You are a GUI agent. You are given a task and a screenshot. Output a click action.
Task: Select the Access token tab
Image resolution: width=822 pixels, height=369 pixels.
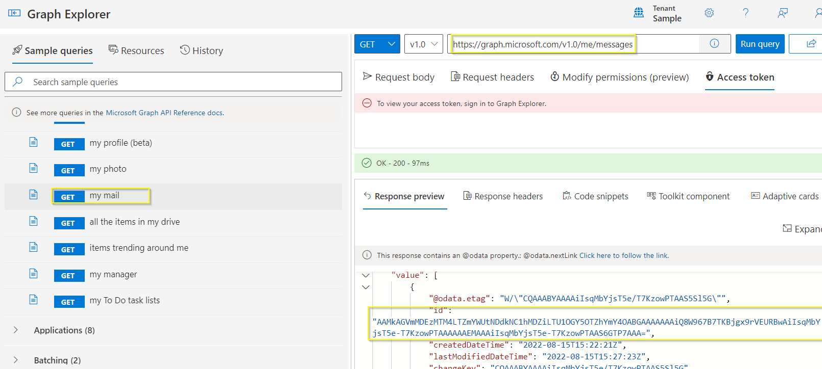pos(740,77)
